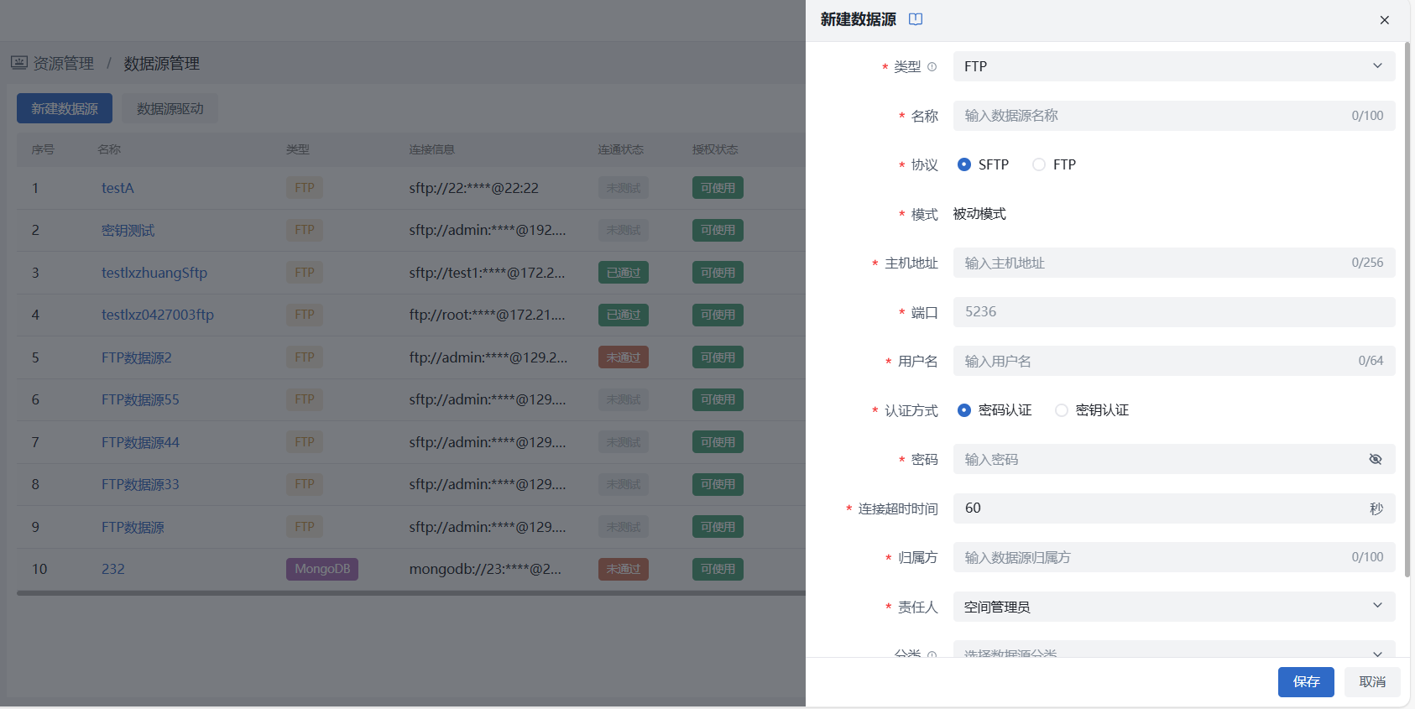Click 可使用 badge in testA row
The height and width of the screenshot is (709, 1415).
tap(718, 188)
